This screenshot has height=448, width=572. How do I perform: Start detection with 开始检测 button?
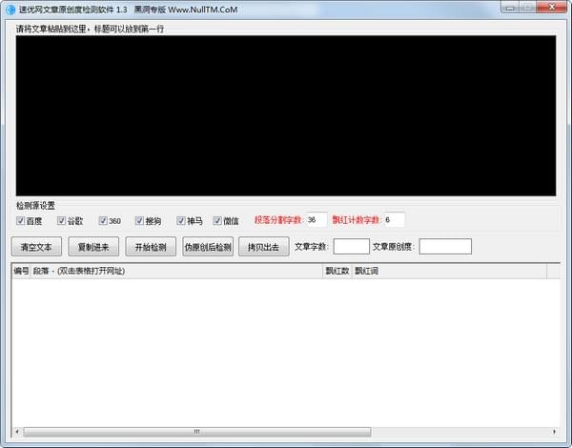151,247
